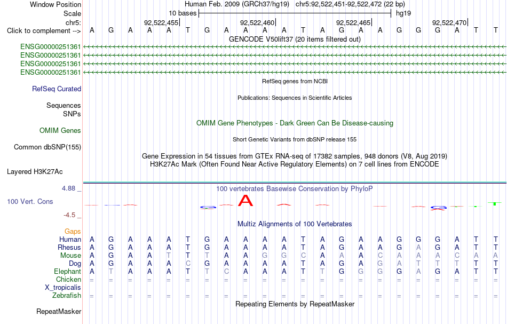Click the Window Position track label
Viewport: 507px width, 324px height.
pyautogui.click(x=56, y=4)
